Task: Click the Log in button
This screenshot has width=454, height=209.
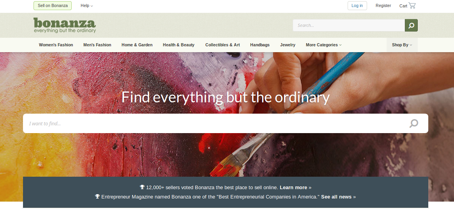Action: [x=357, y=5]
